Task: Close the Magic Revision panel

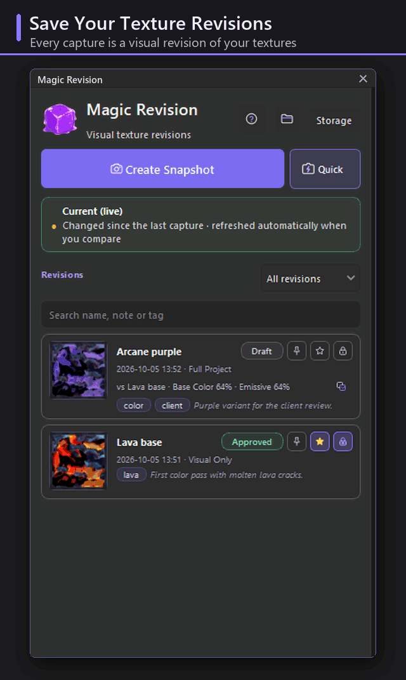Action: click(363, 79)
